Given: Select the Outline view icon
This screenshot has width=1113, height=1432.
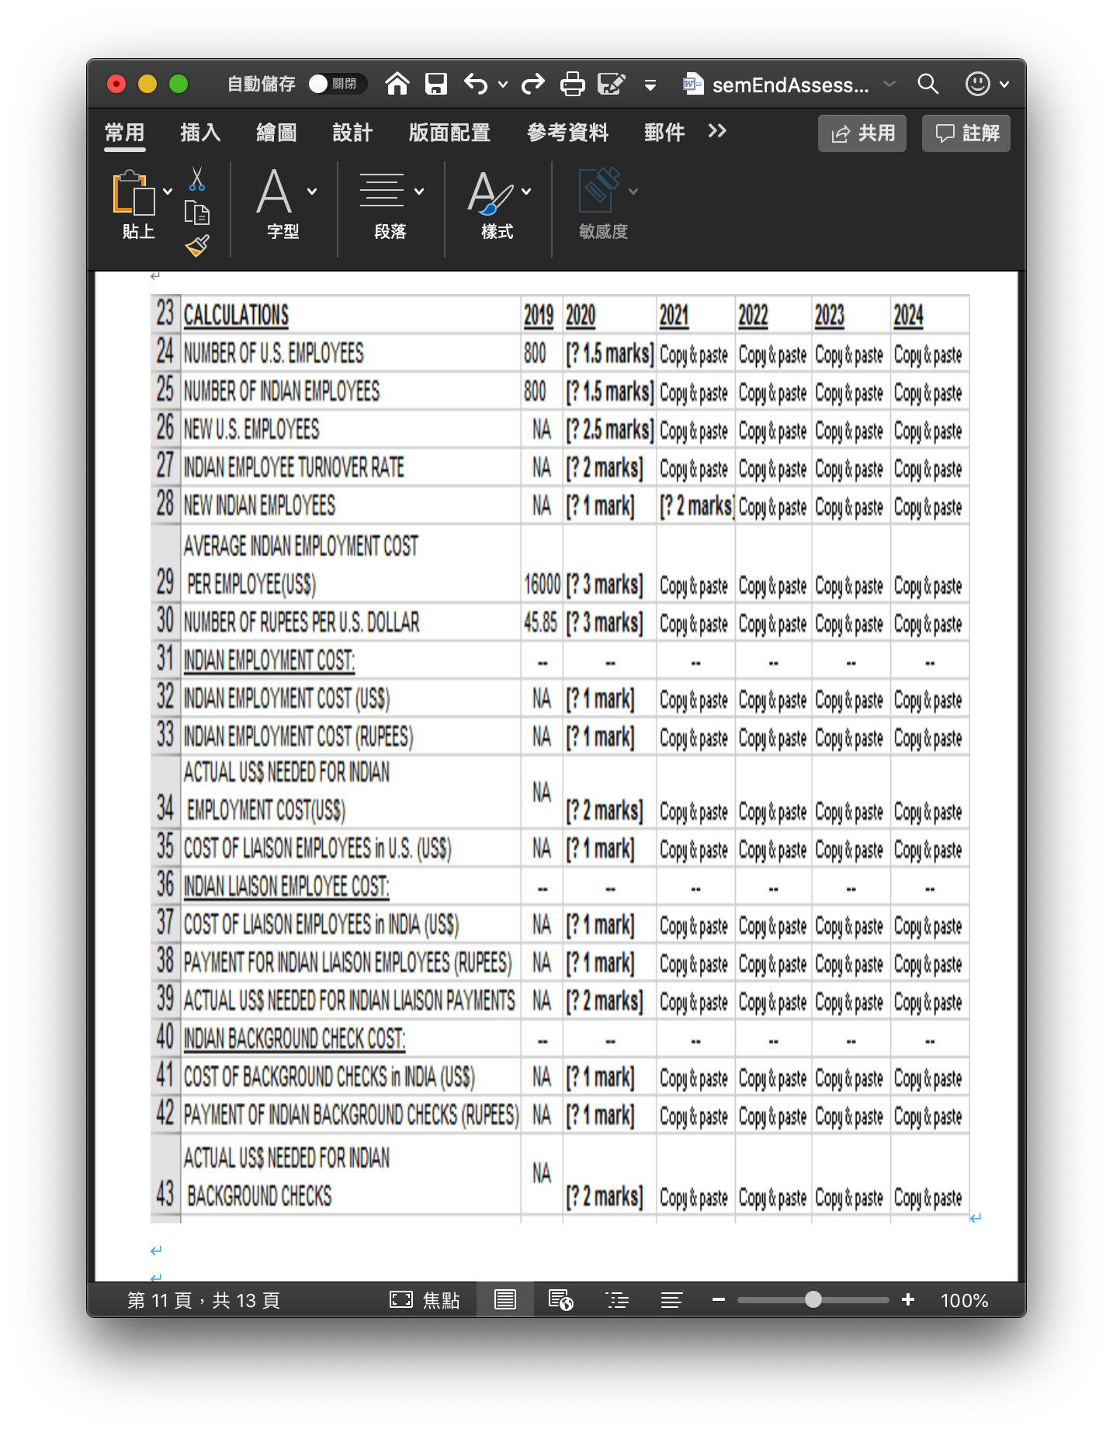Looking at the screenshot, I should pos(617,1300).
